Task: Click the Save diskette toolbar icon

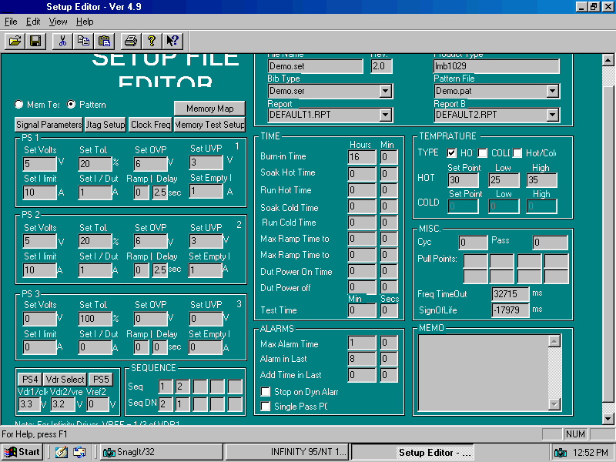Action: [35, 41]
